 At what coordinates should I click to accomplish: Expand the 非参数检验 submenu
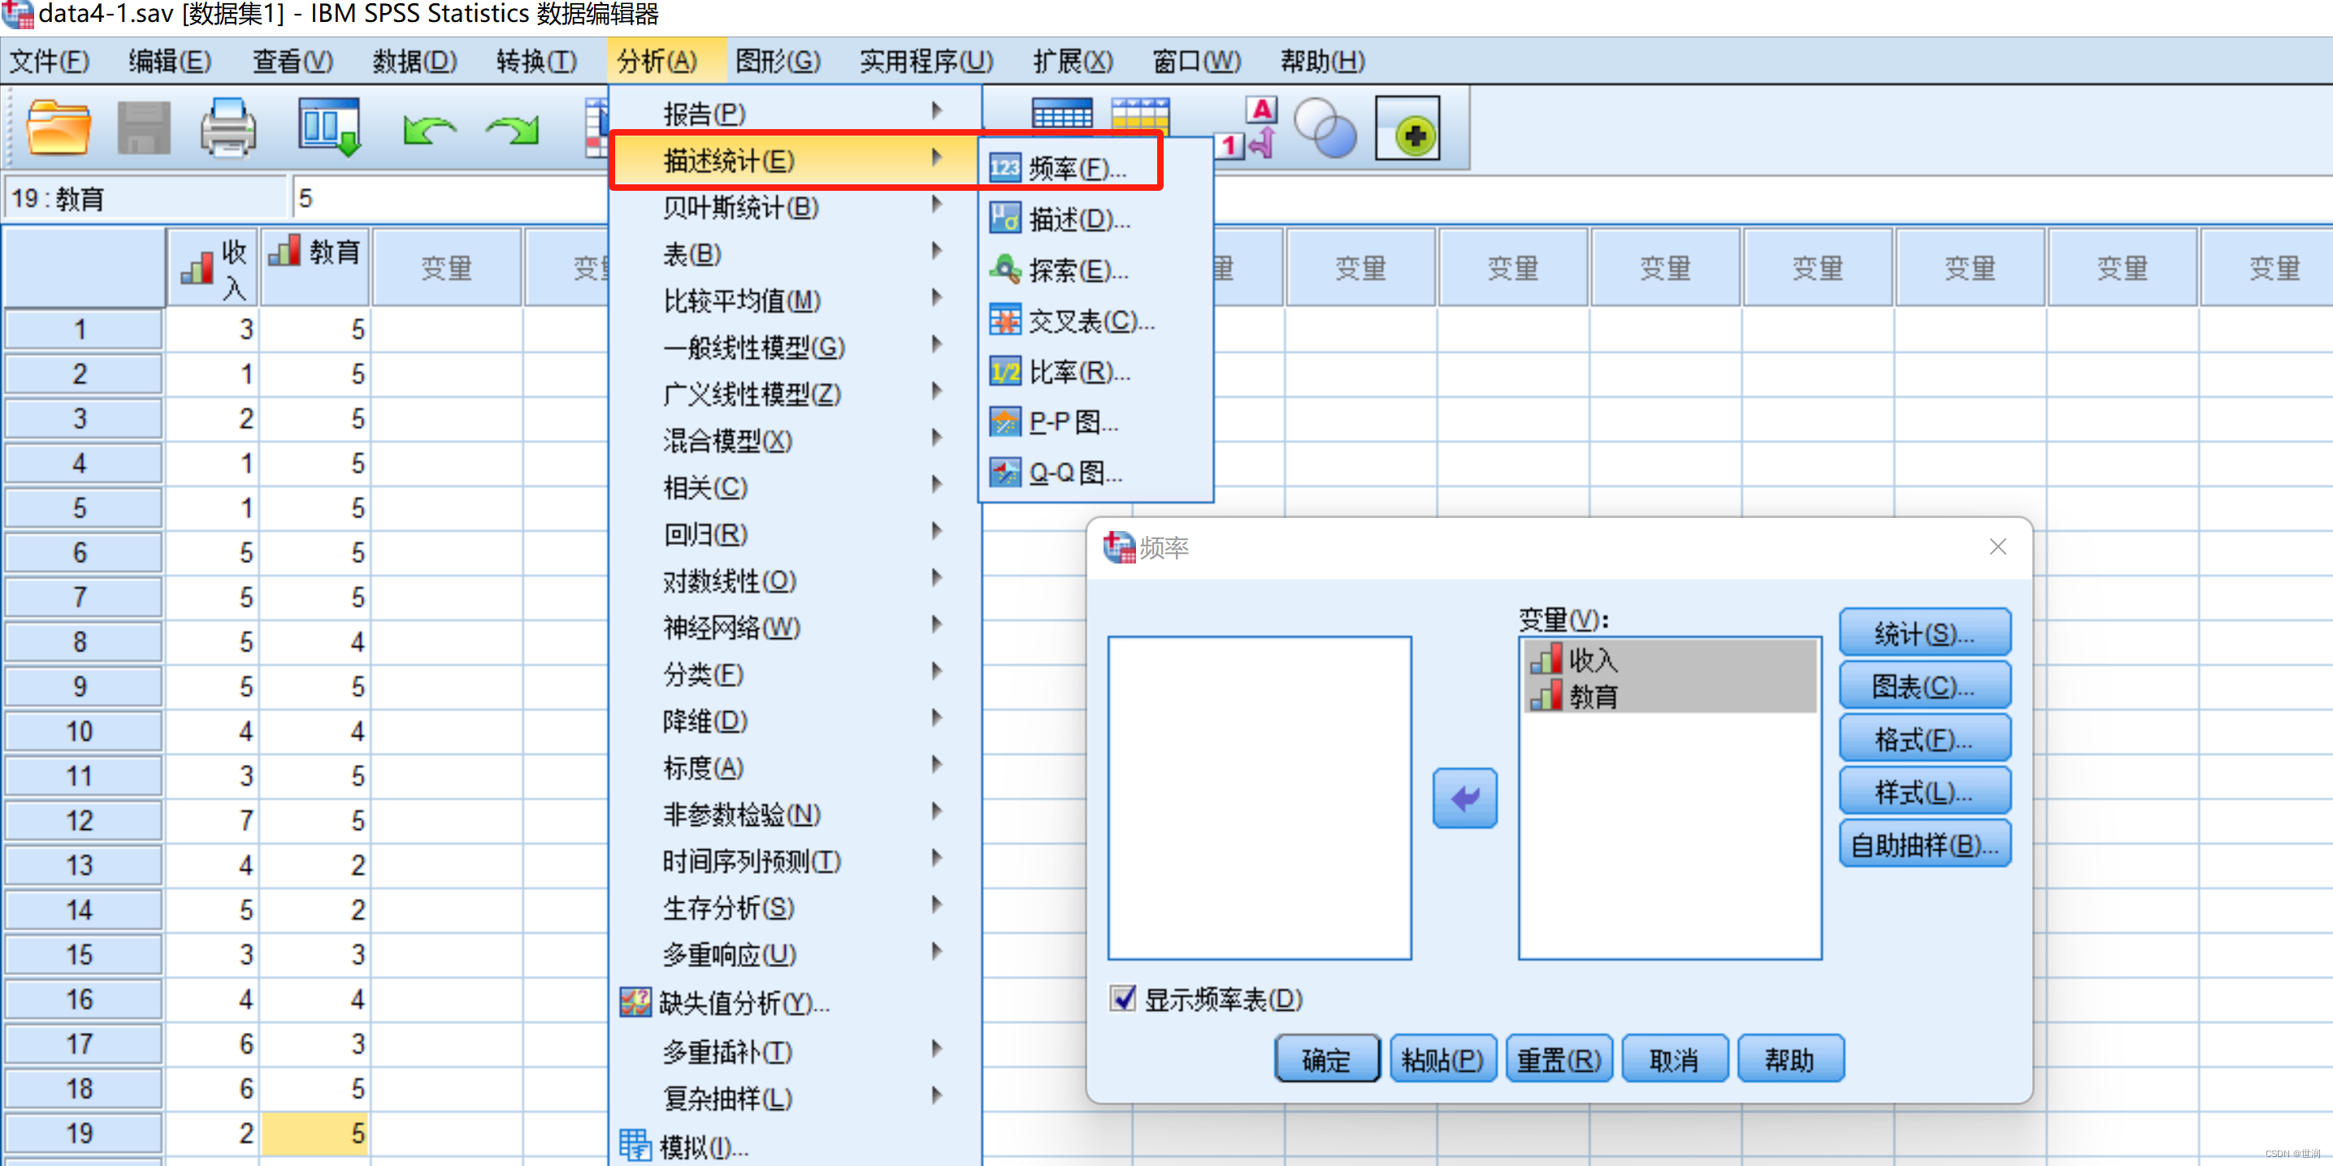[x=742, y=813]
